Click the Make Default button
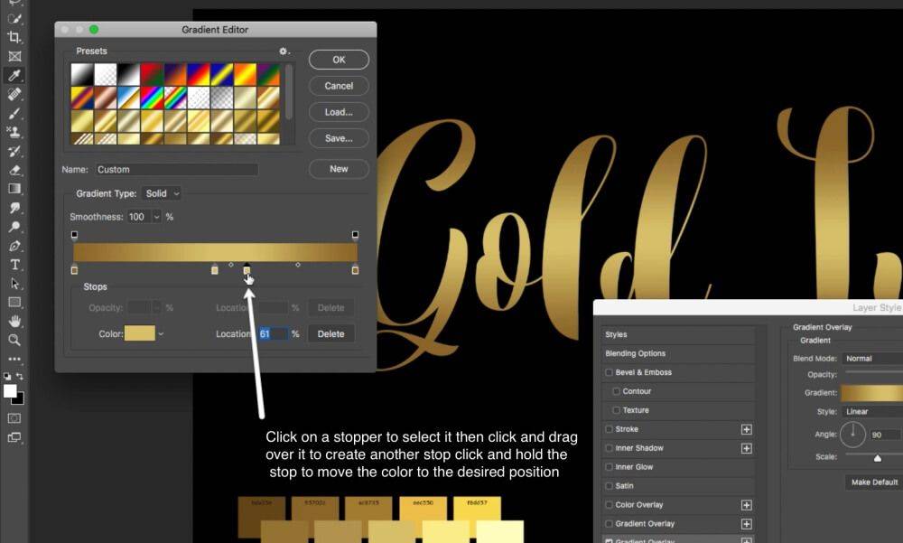This screenshot has height=543, width=903. pos(874,482)
